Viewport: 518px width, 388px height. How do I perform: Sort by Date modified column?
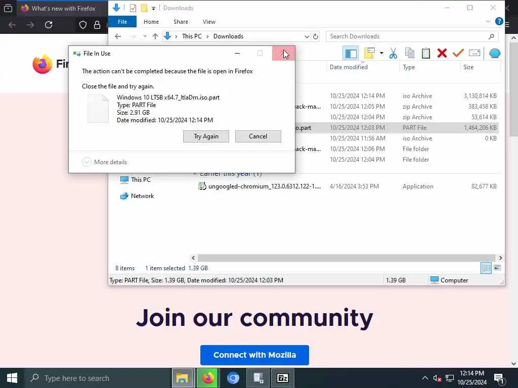tap(349, 67)
